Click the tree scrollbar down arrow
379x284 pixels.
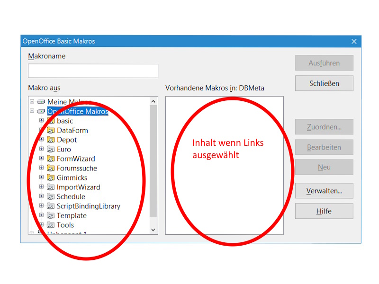tap(153, 230)
